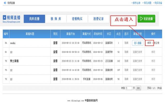The image size is (165, 103).
Task: Open 常见问题 help link
Action: (x=146, y=3)
